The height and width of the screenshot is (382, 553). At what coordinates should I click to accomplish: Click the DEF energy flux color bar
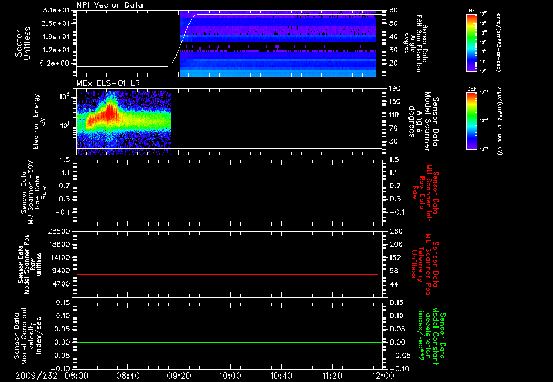pyautogui.click(x=471, y=120)
